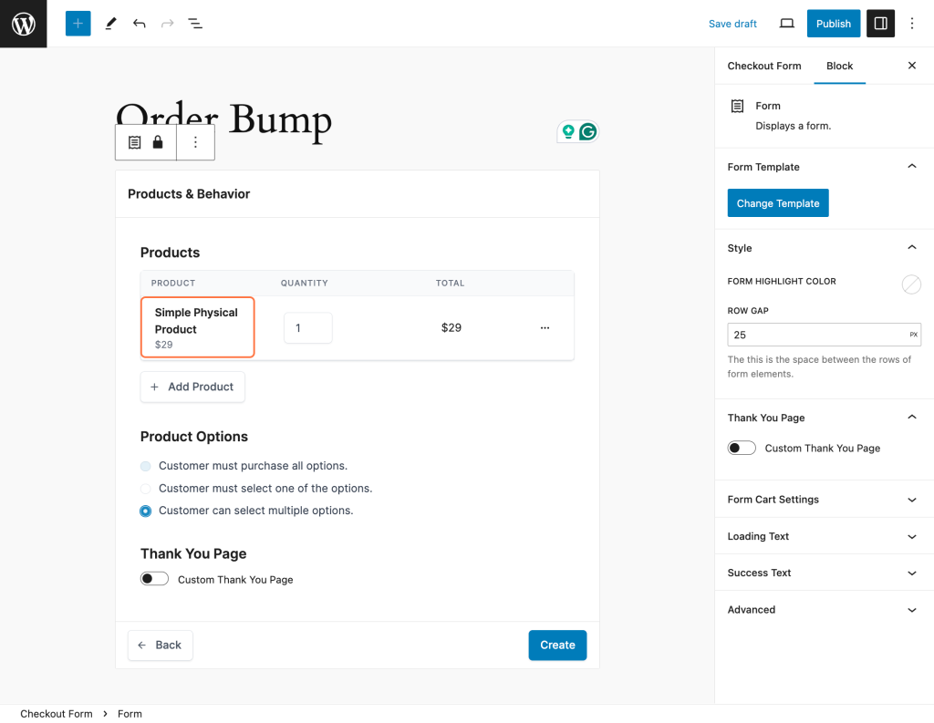
Task: Click the Undo arrow icon
Action: click(139, 24)
